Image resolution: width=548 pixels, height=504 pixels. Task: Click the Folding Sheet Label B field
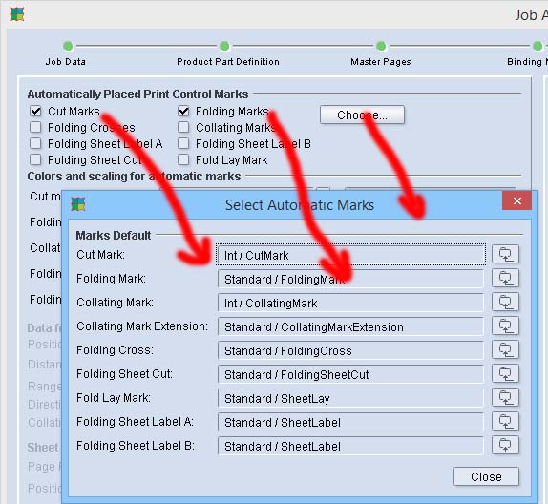click(351, 445)
